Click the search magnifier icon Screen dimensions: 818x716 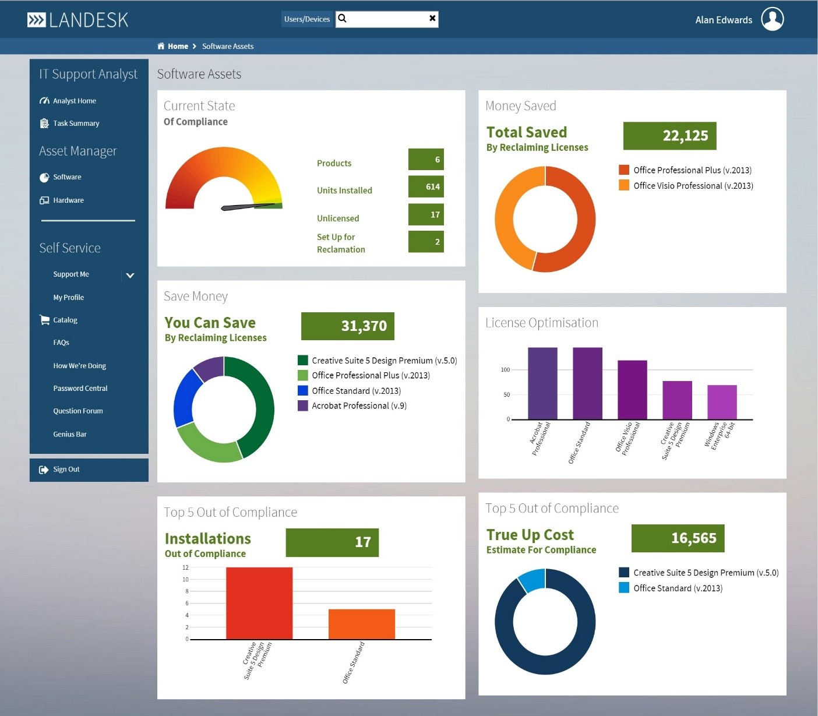(x=343, y=19)
